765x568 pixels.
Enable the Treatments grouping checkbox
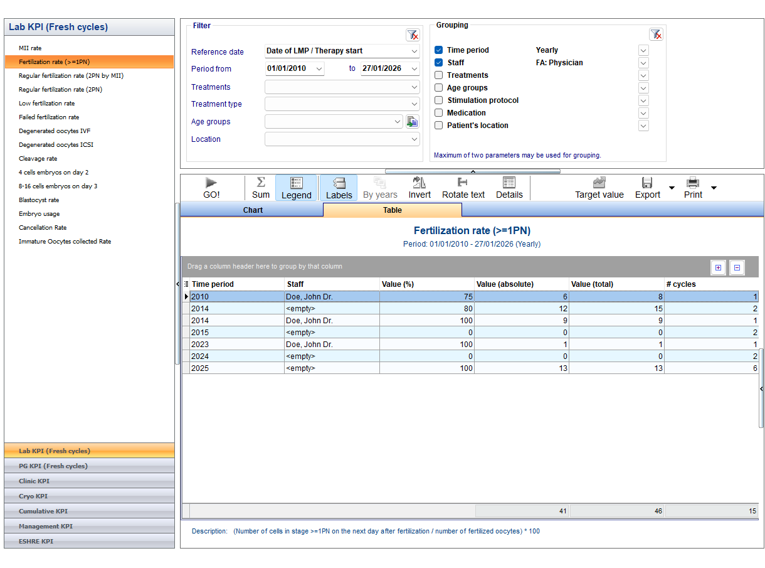439,75
